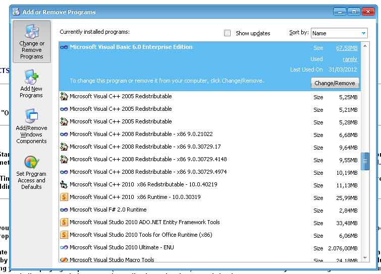
Task: Click icon of ADO.NET Entity Framework Tools
Action: click(x=64, y=222)
